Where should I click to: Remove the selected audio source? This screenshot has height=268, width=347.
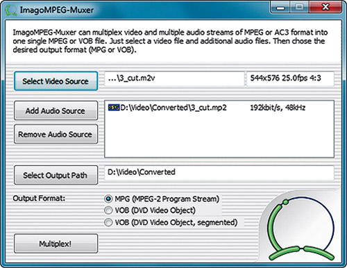tap(56, 134)
